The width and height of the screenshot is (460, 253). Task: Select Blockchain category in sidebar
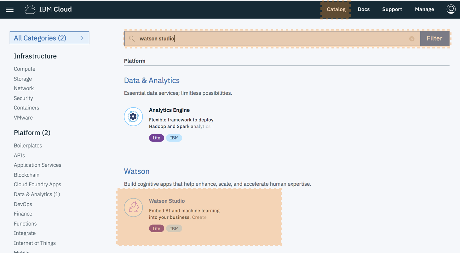point(26,175)
